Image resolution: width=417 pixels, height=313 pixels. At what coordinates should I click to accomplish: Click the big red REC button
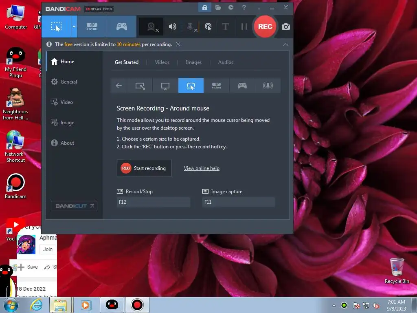click(265, 26)
